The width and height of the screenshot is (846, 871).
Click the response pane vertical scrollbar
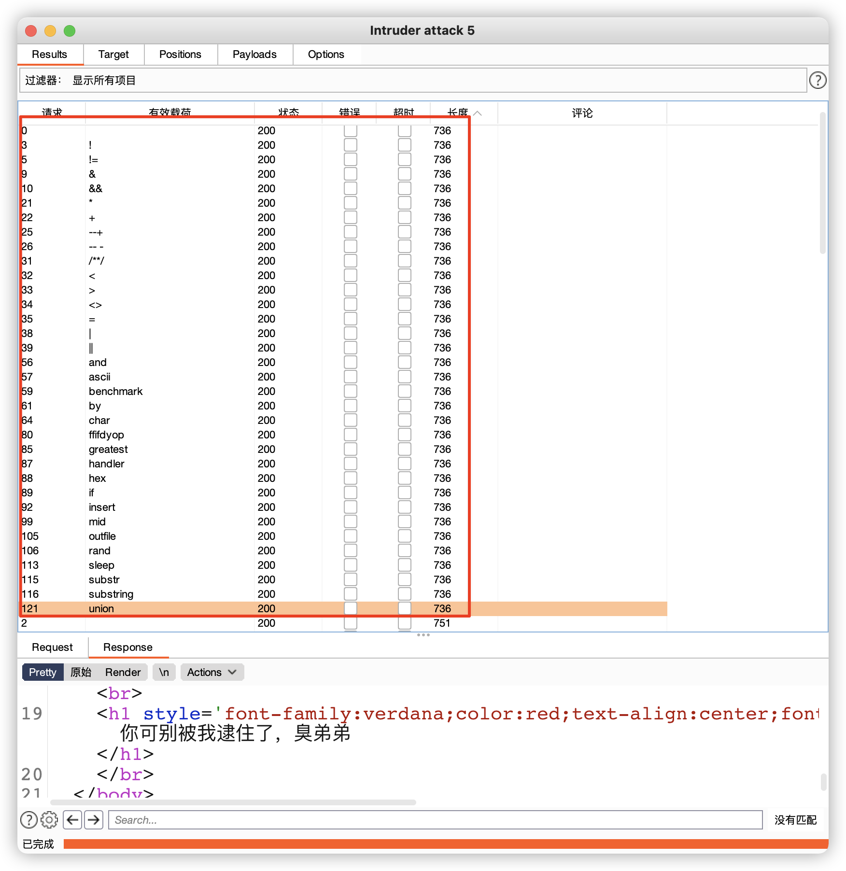pyautogui.click(x=823, y=782)
